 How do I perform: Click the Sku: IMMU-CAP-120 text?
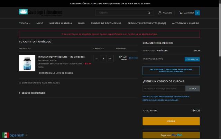coord(47,60)
